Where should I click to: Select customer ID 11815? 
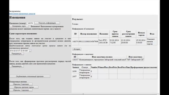click(75, 60)
